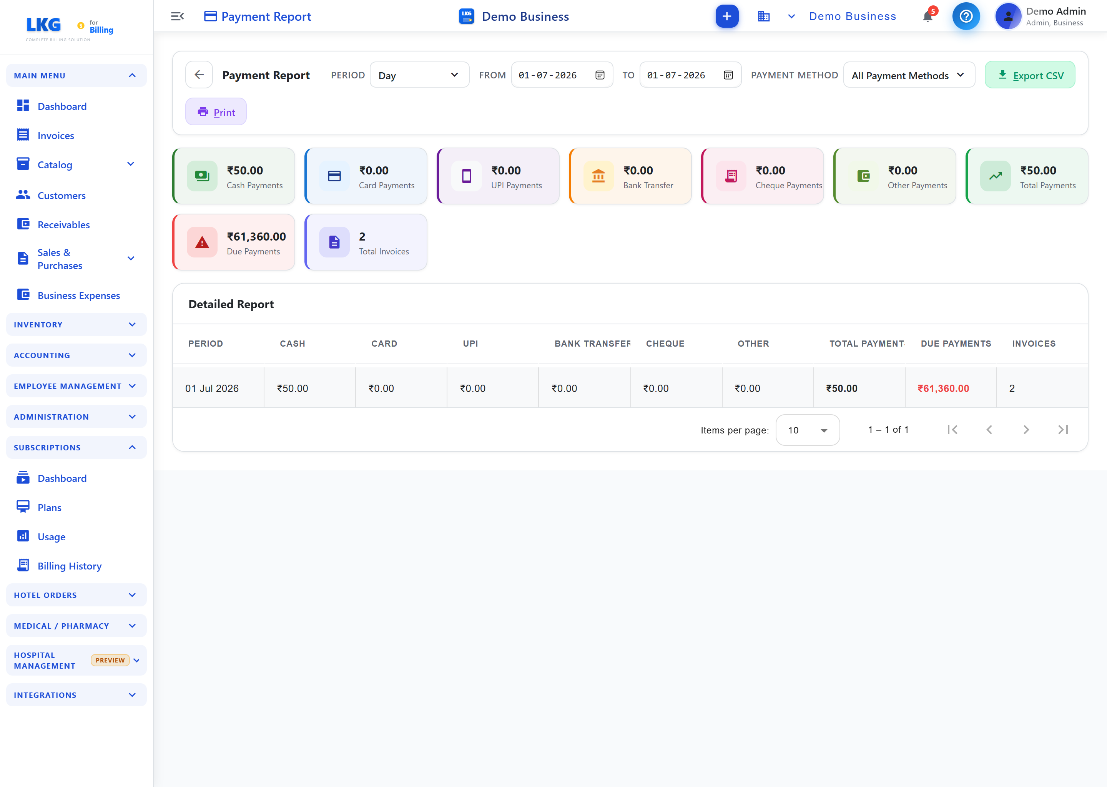
Task: Click the Demo Business LKG badge icon
Action: pyautogui.click(x=466, y=17)
